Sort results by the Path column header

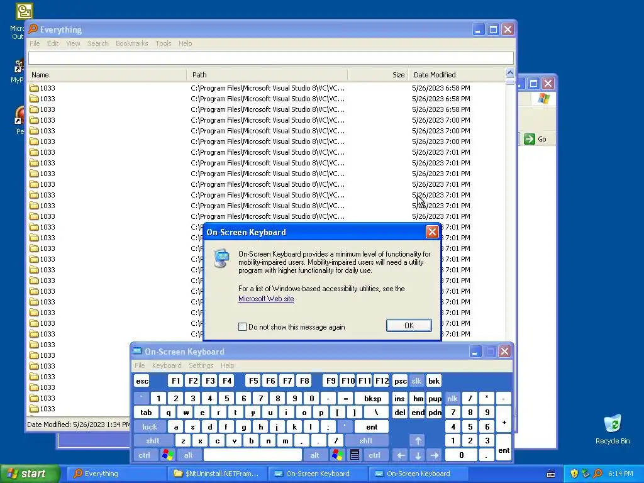pyautogui.click(x=267, y=75)
